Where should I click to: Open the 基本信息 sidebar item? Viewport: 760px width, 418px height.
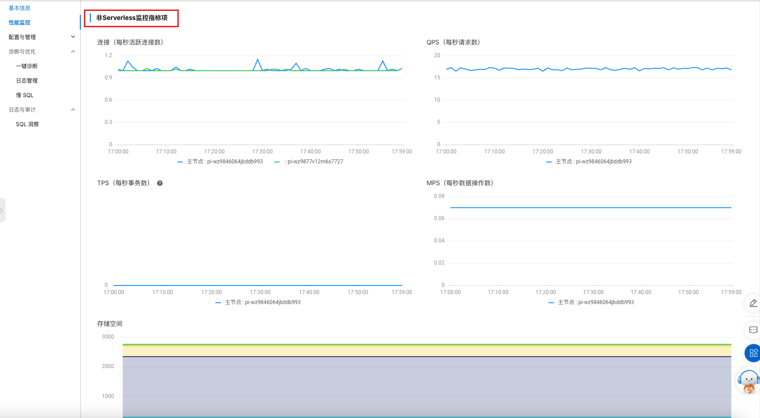click(x=20, y=8)
